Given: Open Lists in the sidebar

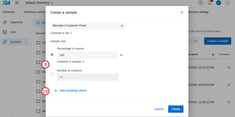Looking at the screenshot, I should click(x=13, y=32).
